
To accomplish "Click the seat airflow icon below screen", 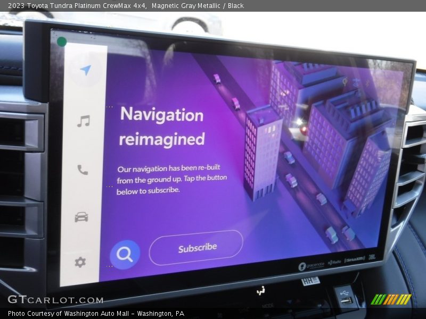I will pyautogui.click(x=261, y=291).
